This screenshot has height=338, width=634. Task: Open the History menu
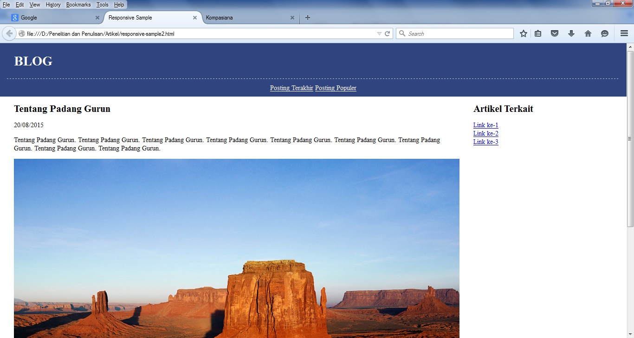[53, 5]
